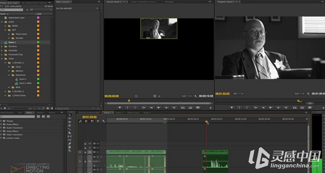Click the timeline playhead handle
The width and height of the screenshot is (325, 173).
(x=206, y=121)
